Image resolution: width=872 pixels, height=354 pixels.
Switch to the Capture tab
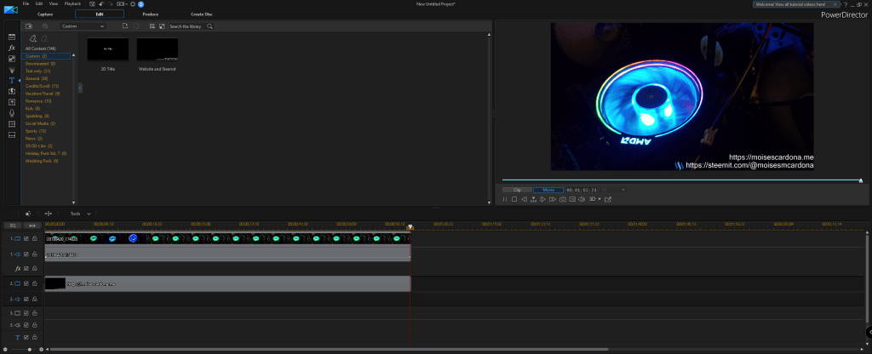point(45,14)
